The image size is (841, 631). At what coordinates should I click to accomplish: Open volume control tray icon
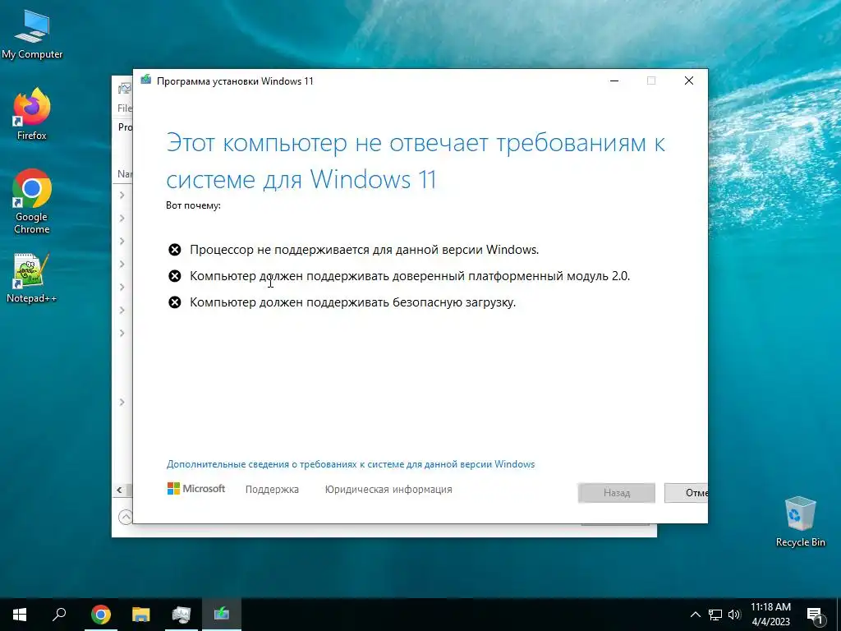(x=734, y=615)
